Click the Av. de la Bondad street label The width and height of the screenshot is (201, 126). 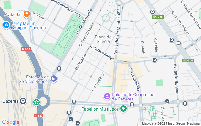pyautogui.click(x=176, y=79)
